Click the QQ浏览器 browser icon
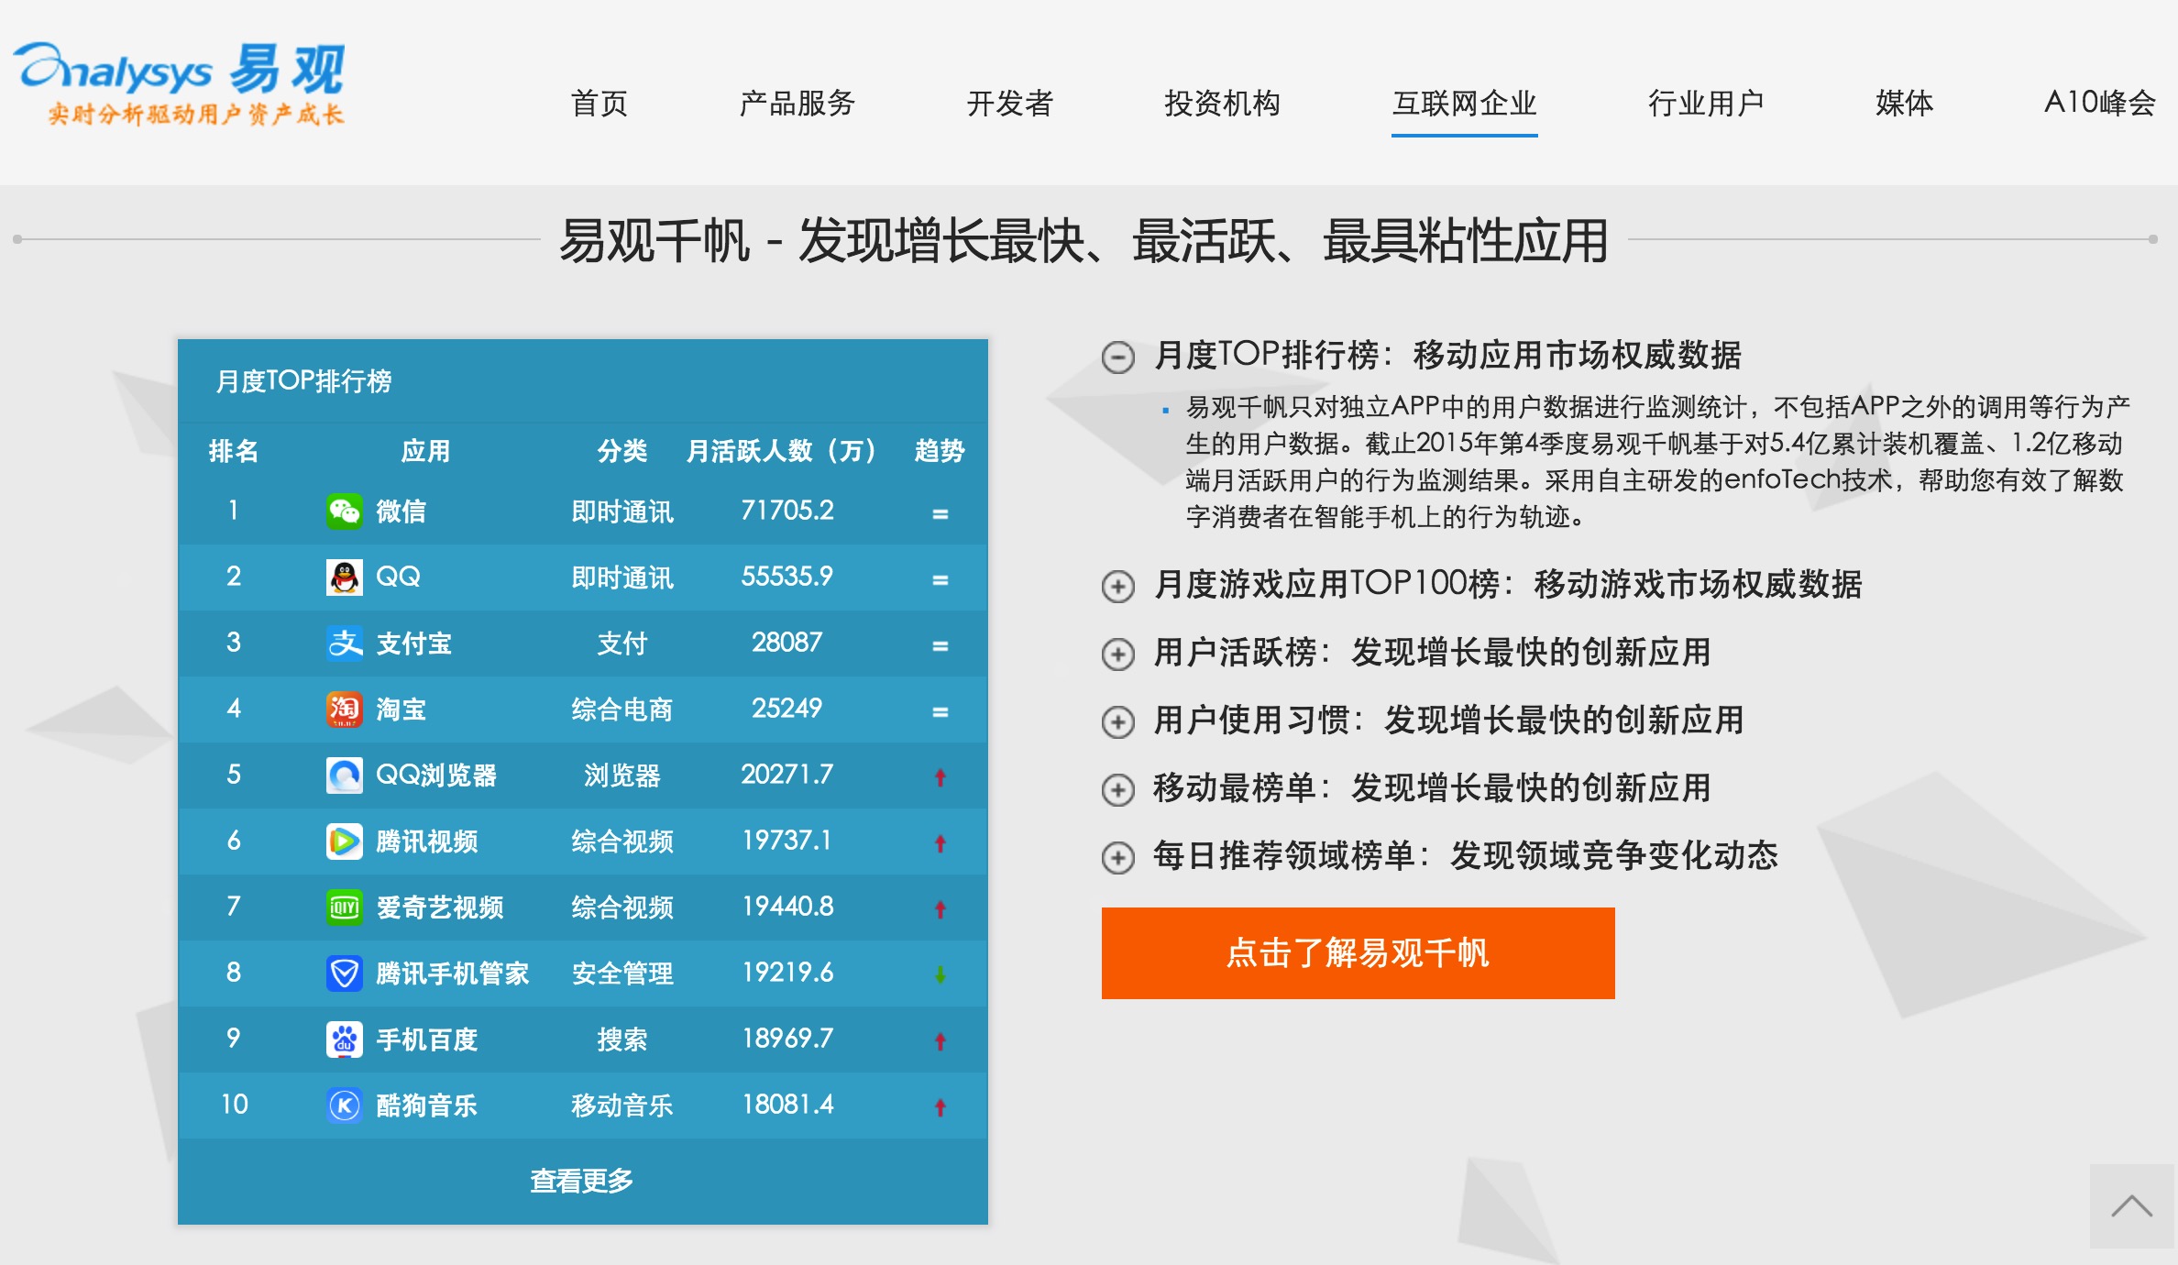This screenshot has height=1265, width=2178. [344, 775]
